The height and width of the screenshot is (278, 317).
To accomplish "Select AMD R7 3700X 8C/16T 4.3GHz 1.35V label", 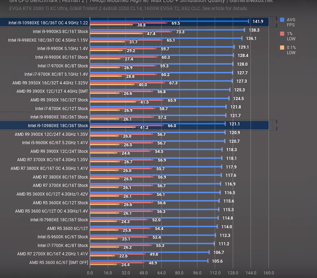I will point(53,160).
